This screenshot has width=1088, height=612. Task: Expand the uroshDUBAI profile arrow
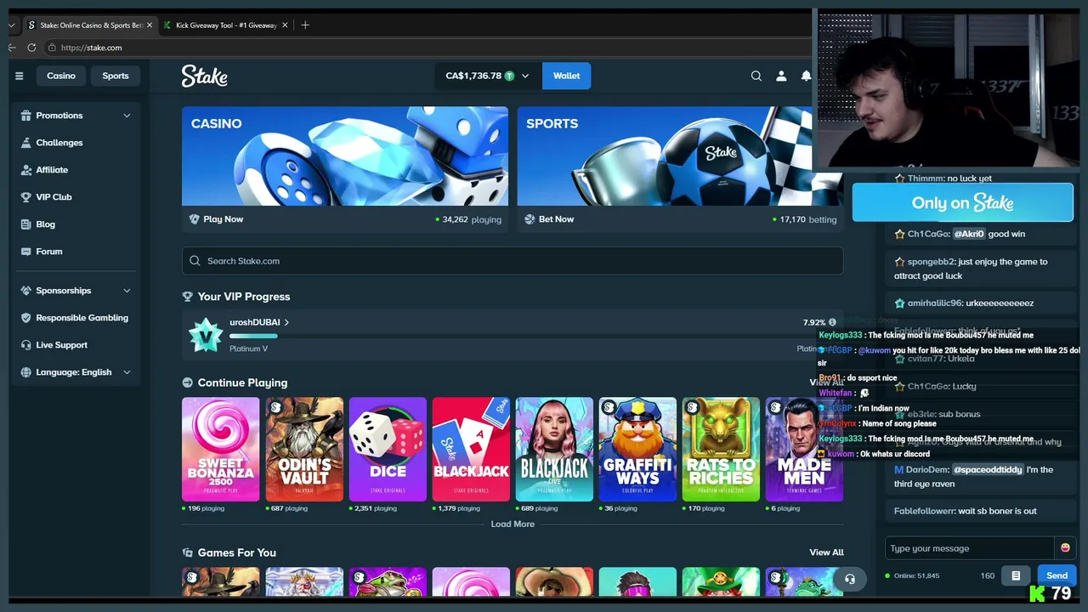pos(286,322)
